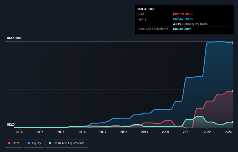Click the Debt endpoint marker at Mar 2023

233,91
